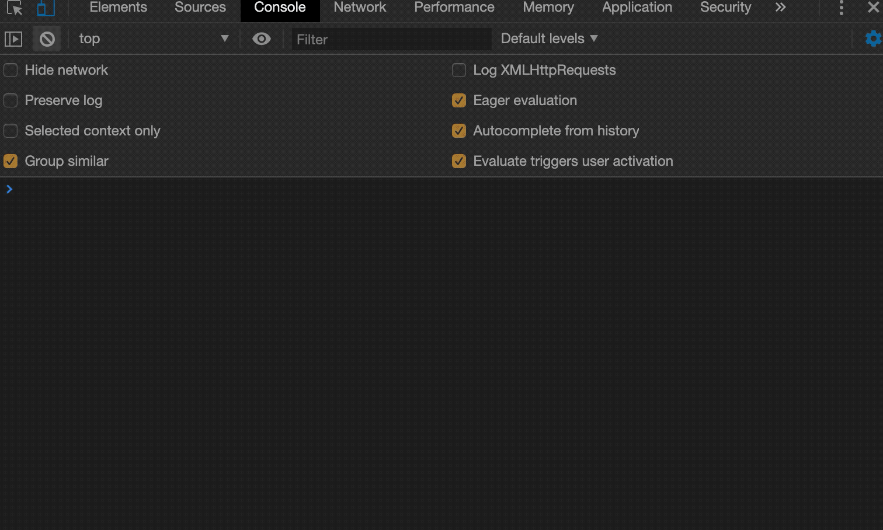
Task: Uncheck the Group similar option
Action: 11,162
